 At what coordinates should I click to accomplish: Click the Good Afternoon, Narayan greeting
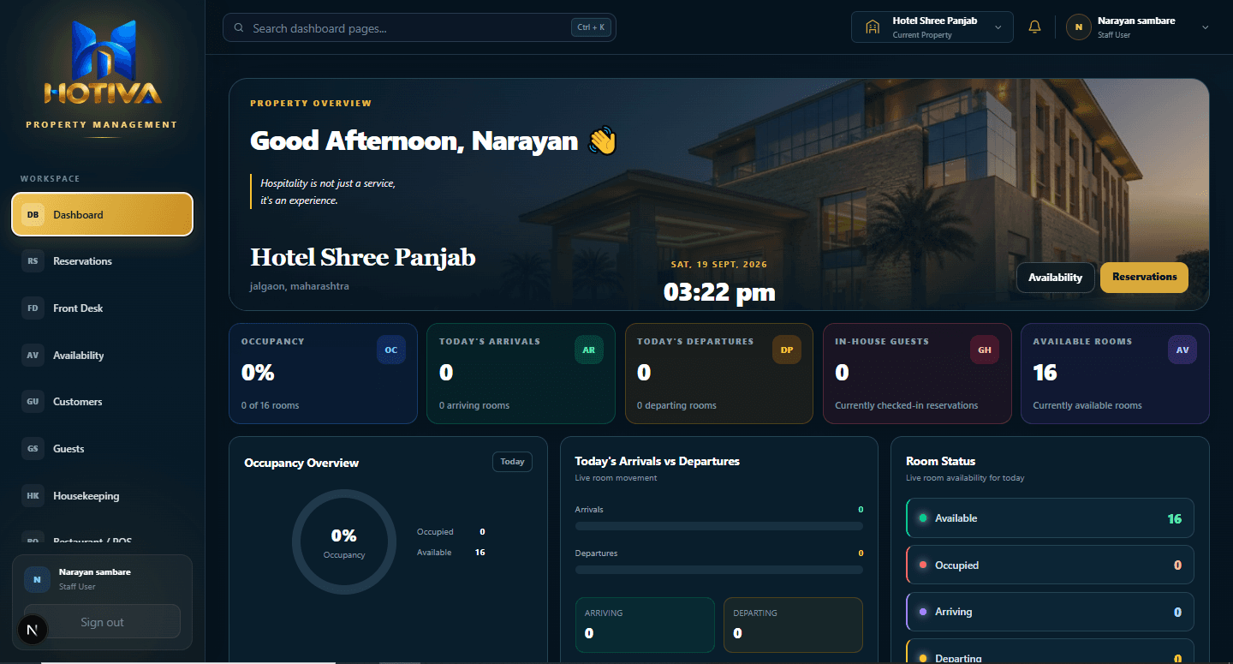433,141
